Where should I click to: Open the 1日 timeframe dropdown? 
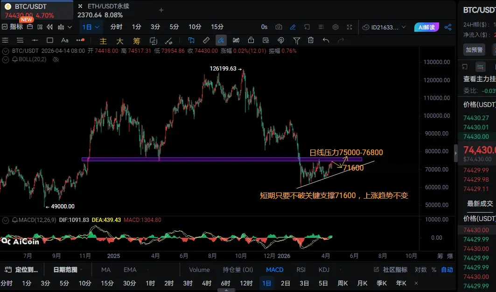tap(91, 27)
